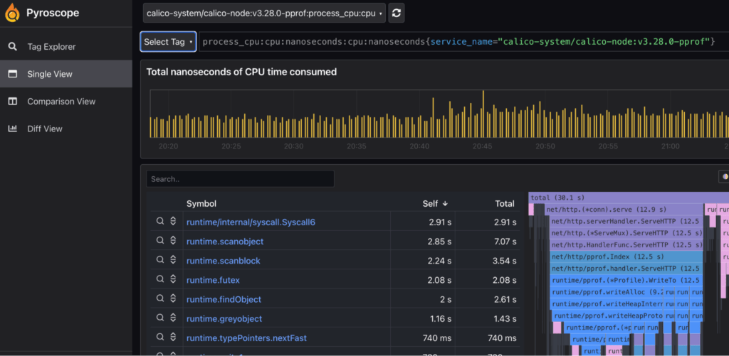This screenshot has width=729, height=356.
Task: Open the Select Tag dropdown
Action: 168,42
